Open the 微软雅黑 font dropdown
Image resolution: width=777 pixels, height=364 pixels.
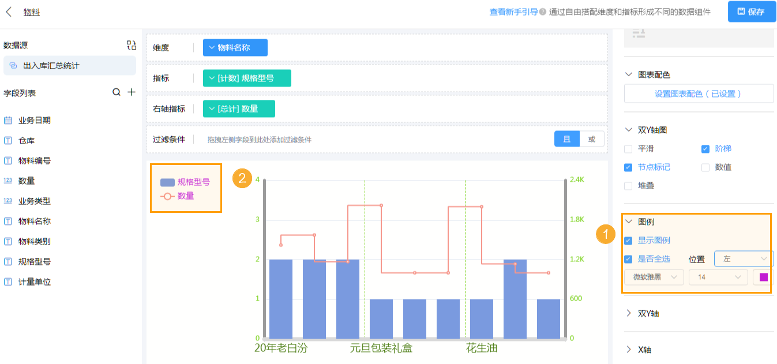click(x=654, y=277)
